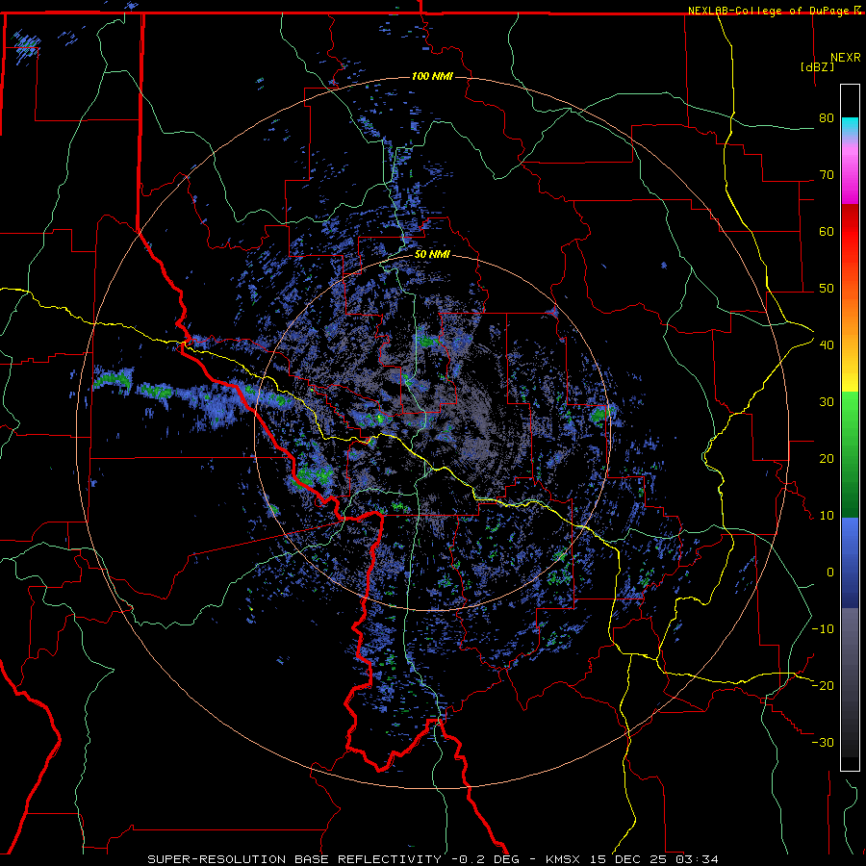Click the [dBZ] legend unit label

[x=817, y=66]
